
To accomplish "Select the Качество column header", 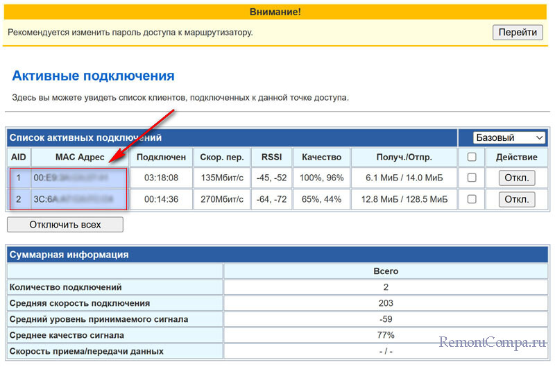I will click(322, 157).
